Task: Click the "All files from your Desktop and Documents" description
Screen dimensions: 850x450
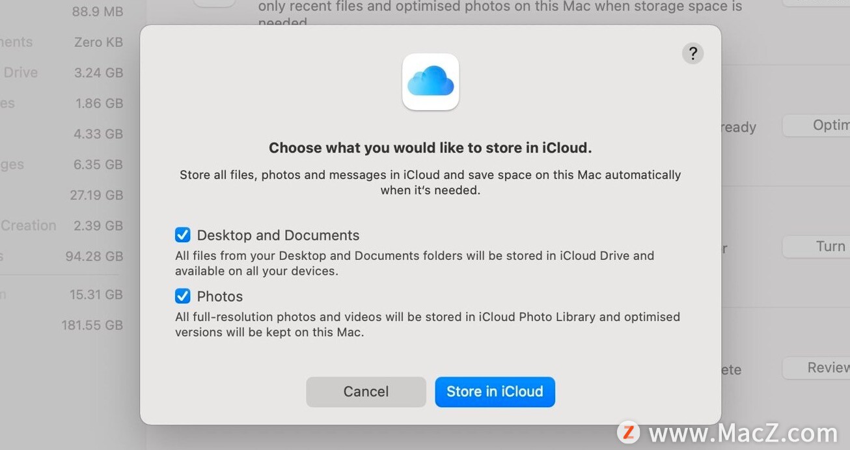Action: tap(415, 263)
